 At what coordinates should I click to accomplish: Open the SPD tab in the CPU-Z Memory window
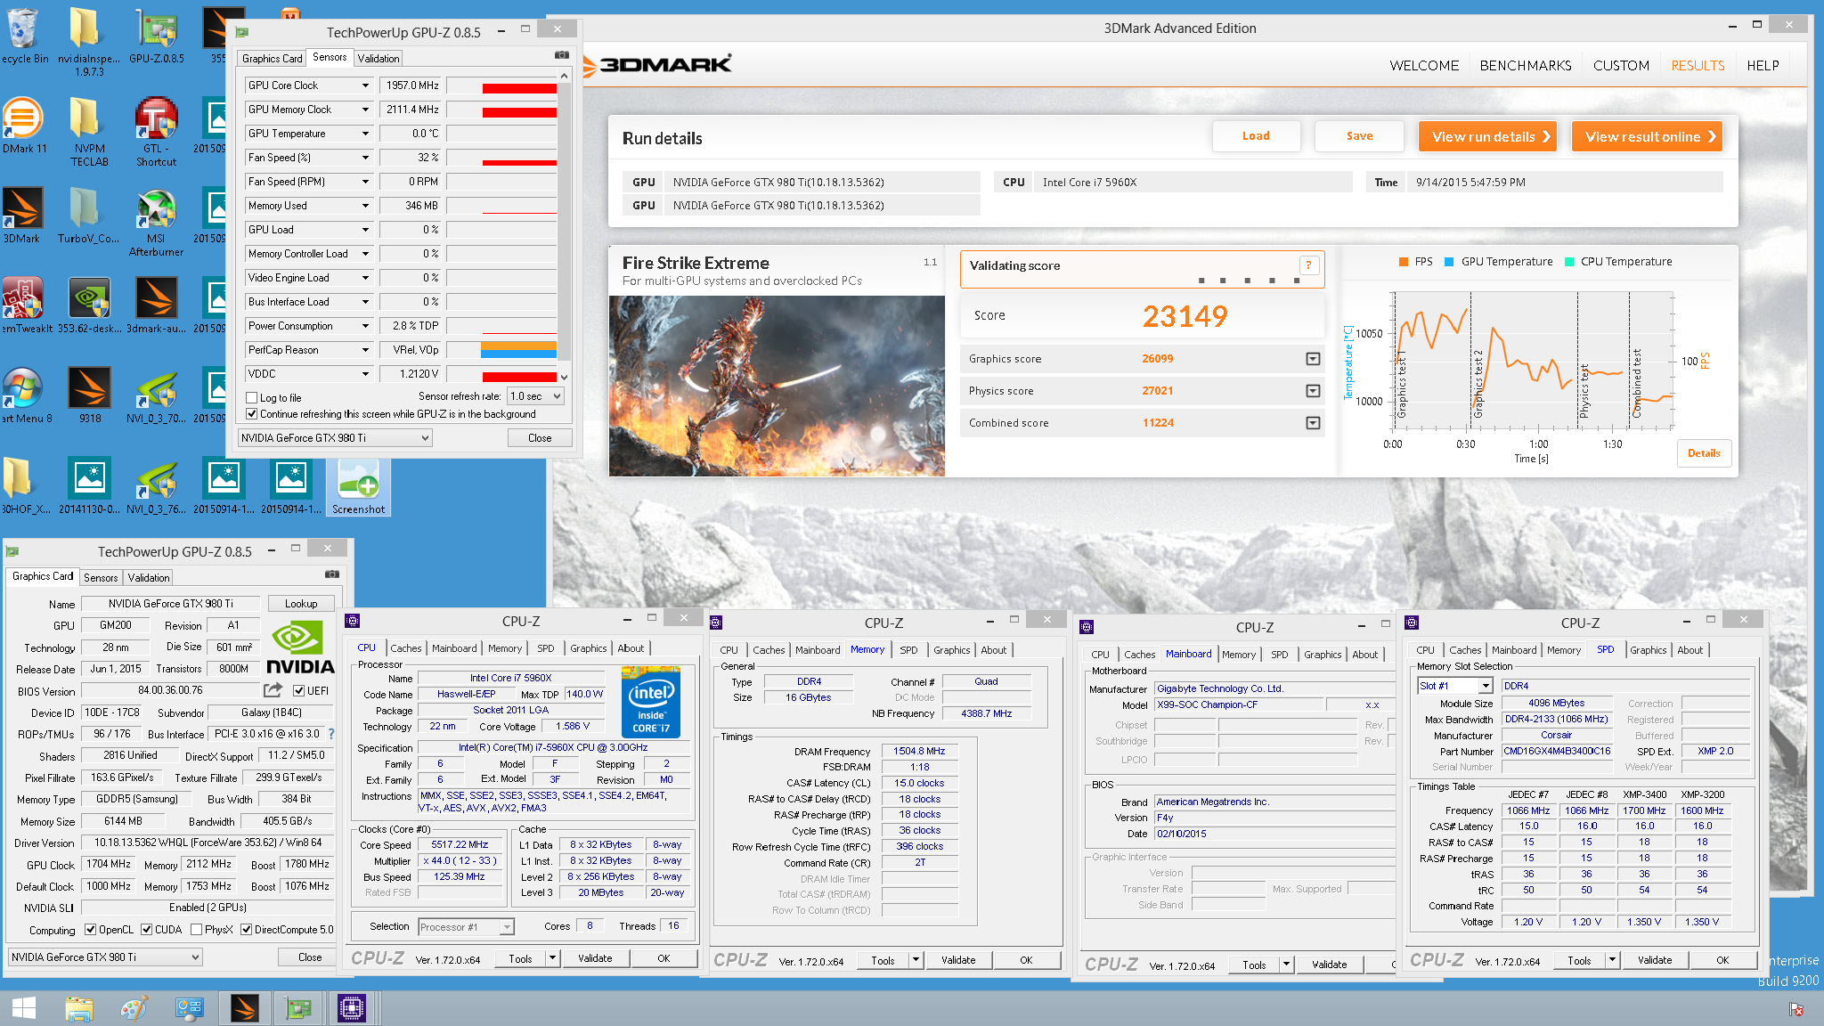point(908,650)
